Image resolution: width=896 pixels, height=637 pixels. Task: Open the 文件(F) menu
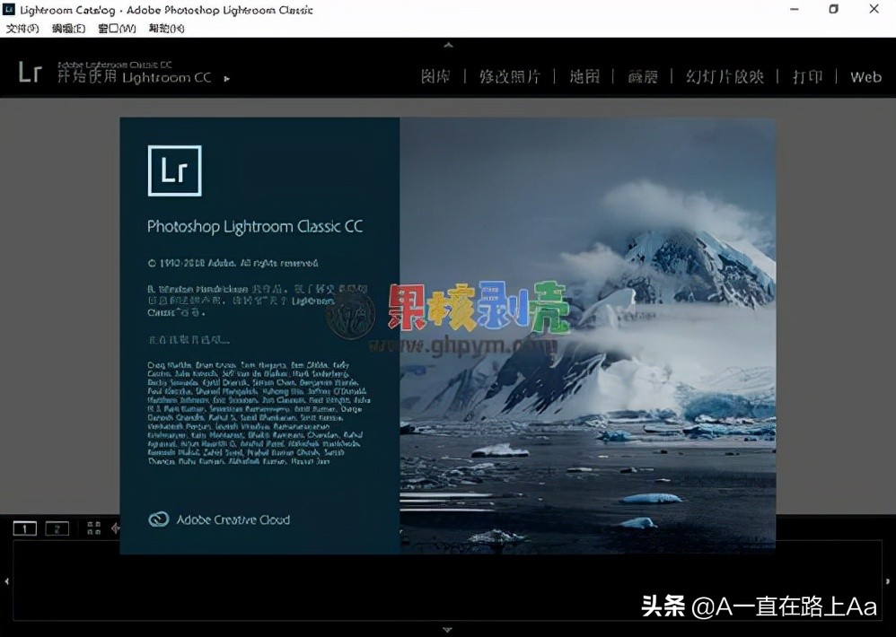pos(22,28)
